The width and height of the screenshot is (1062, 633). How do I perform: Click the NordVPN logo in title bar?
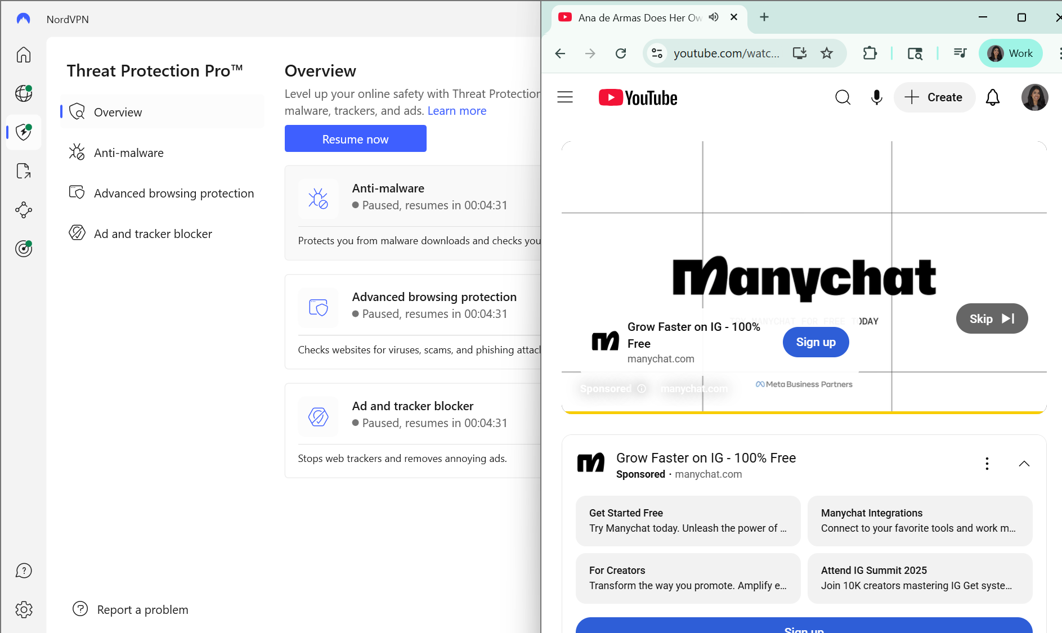23,19
